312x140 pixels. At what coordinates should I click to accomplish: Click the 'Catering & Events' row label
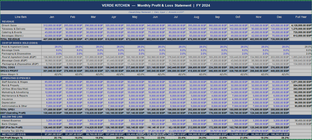point(21,32)
